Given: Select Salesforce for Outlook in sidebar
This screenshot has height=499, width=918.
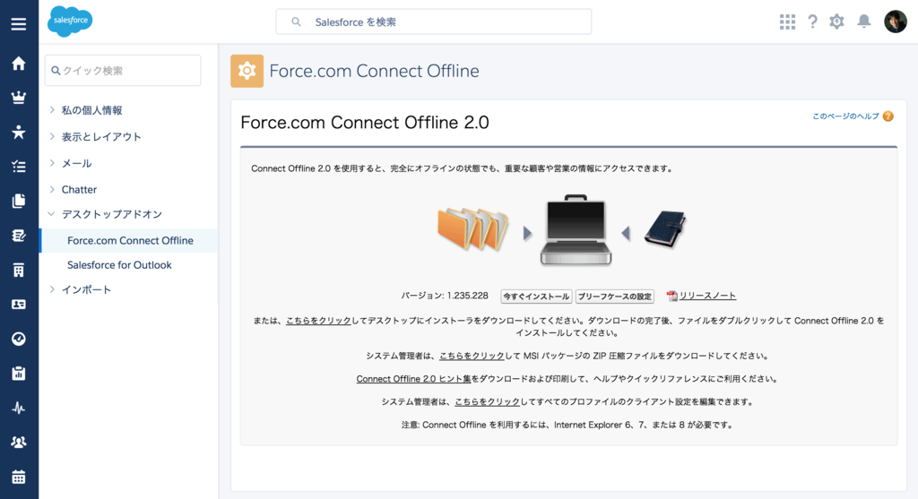Looking at the screenshot, I should (119, 265).
